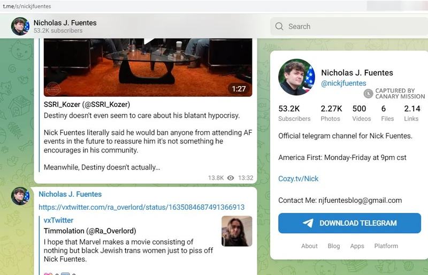Viewport: 428px width, 275px height.
Task: Open the 2.27K Photos counter
Action: [x=331, y=113]
